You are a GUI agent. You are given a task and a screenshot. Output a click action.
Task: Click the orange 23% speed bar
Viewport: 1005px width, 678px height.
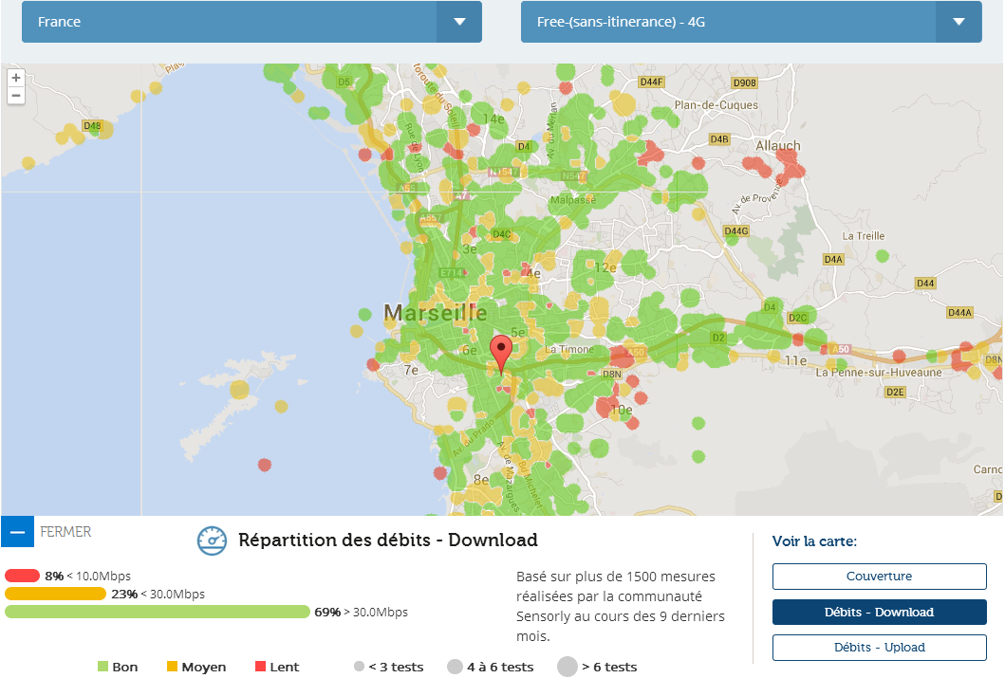coord(55,594)
